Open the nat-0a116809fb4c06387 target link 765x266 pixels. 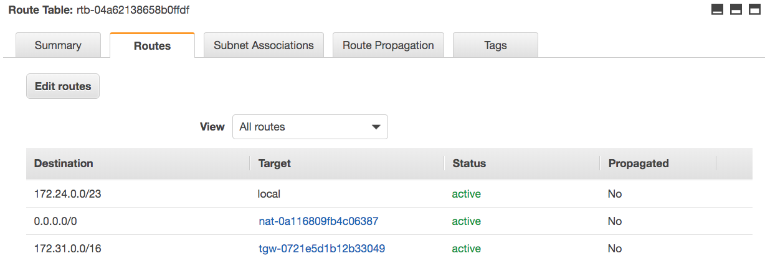tap(318, 221)
